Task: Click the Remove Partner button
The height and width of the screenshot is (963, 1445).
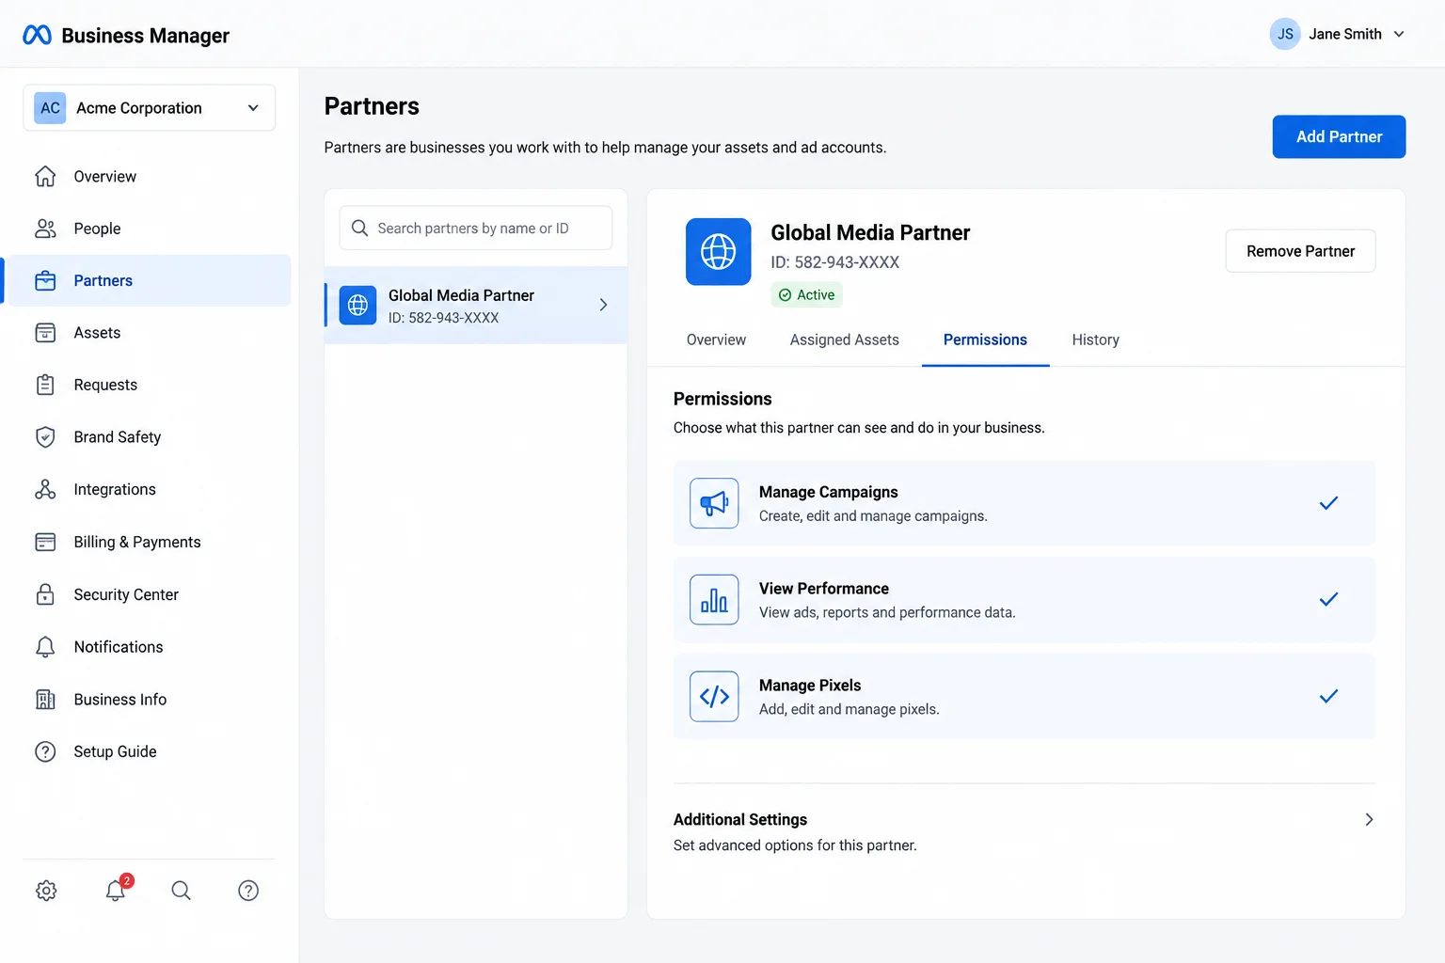Action: [x=1300, y=251]
